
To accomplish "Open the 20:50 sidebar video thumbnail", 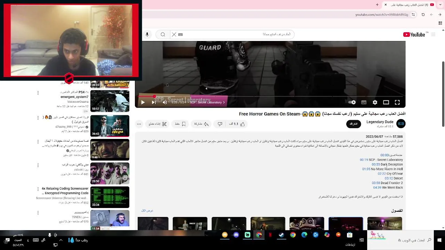I will point(110,173).
